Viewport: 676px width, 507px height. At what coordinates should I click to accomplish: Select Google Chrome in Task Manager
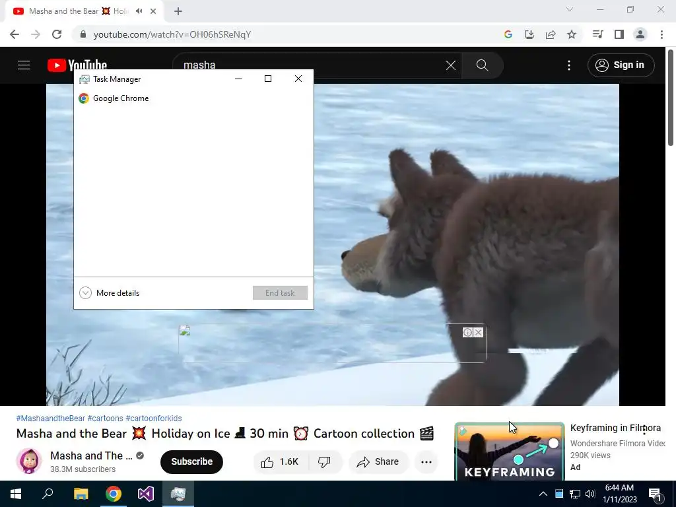tap(193, 98)
